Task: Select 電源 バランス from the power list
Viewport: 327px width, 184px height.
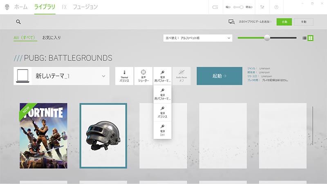Action: point(162,112)
